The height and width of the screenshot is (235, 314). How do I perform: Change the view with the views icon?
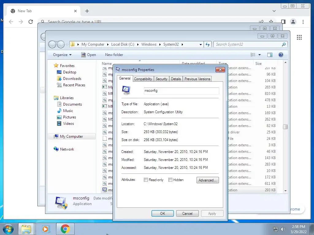(x=253, y=55)
